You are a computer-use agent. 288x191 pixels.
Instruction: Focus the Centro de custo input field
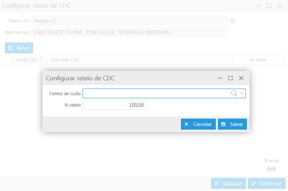click(x=155, y=93)
